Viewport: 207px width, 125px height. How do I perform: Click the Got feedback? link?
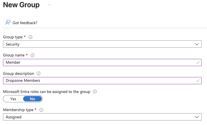[x=25, y=23]
